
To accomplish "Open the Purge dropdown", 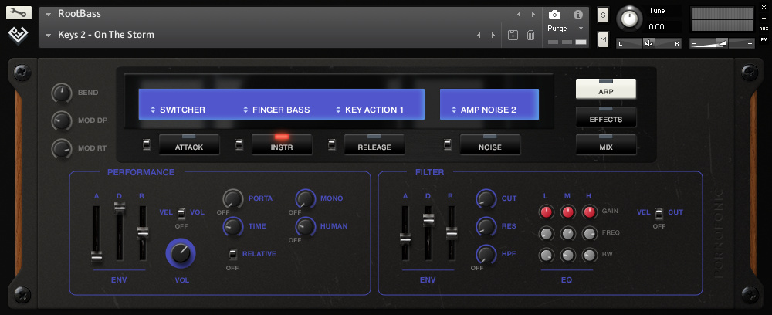I will (566, 29).
